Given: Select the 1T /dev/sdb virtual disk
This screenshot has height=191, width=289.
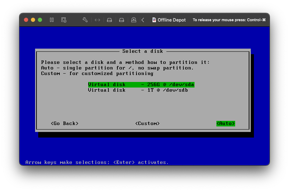Looking at the screenshot, I should point(138,90).
